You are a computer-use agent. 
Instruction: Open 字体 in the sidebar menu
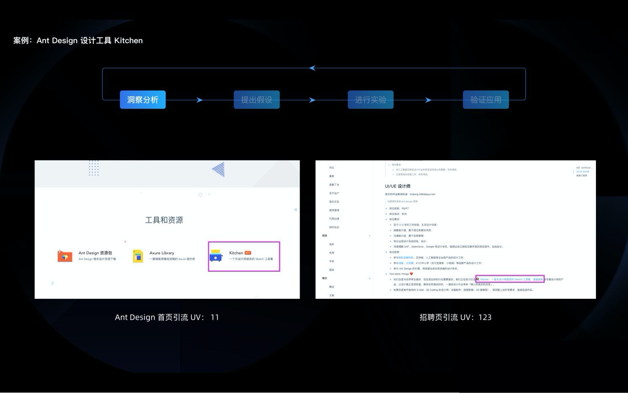tap(332, 261)
